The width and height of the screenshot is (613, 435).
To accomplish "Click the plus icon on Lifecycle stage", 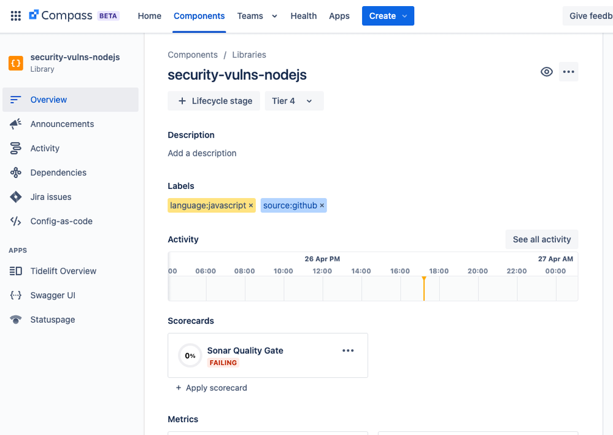I will pyautogui.click(x=182, y=101).
